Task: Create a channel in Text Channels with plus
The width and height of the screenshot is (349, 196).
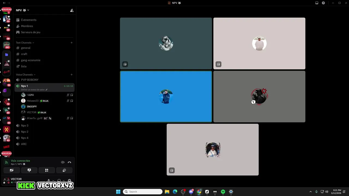Action: (x=72, y=43)
